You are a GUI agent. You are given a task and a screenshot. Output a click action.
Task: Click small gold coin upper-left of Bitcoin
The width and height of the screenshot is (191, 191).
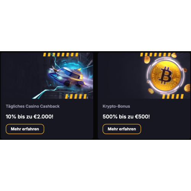tap(147, 60)
